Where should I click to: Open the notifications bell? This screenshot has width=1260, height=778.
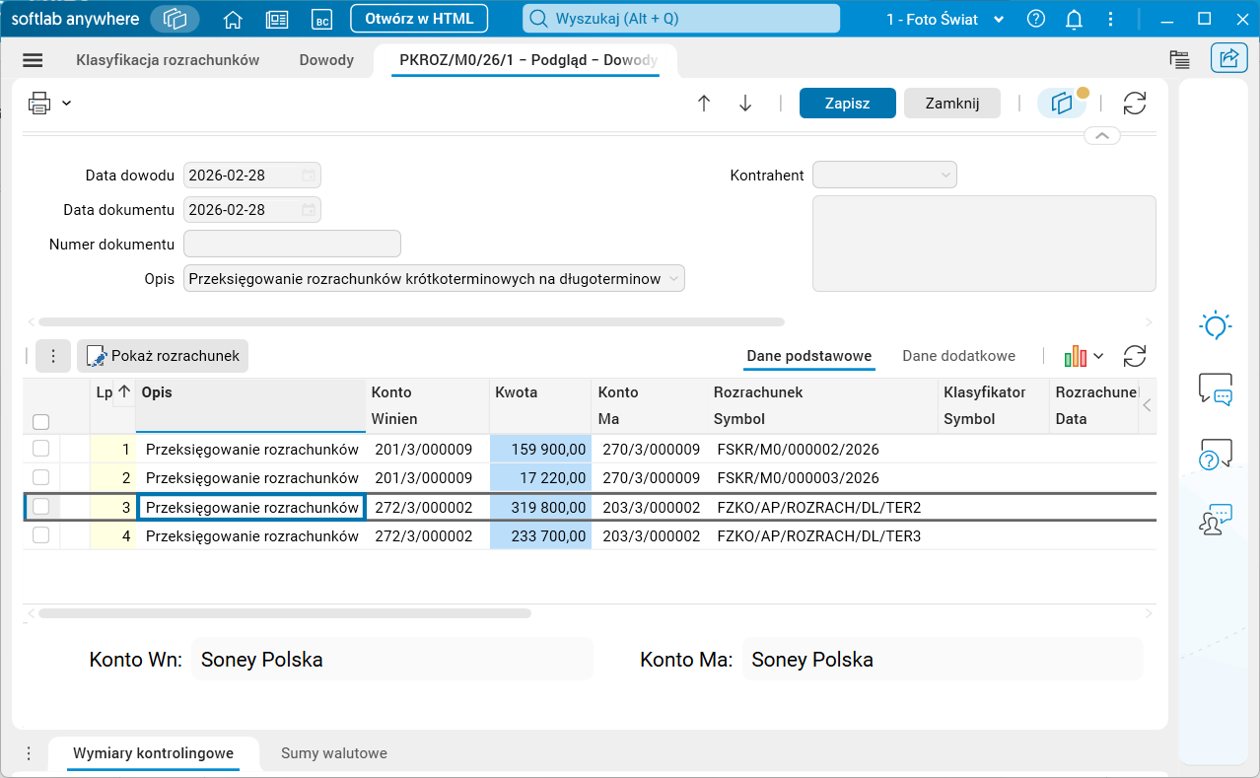click(x=1075, y=19)
